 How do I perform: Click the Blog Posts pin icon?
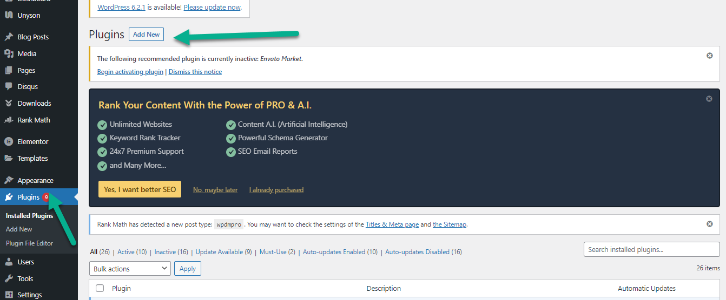pyautogui.click(x=9, y=37)
